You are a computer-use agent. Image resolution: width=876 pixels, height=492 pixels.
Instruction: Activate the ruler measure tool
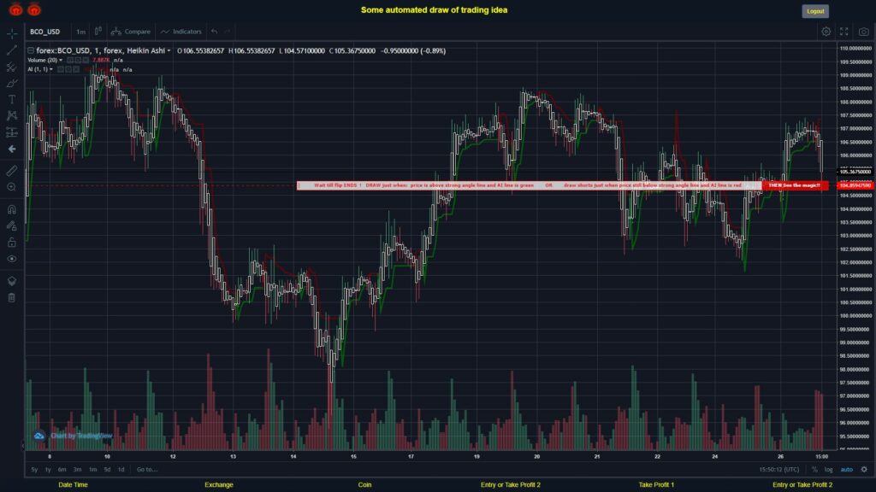(12, 171)
